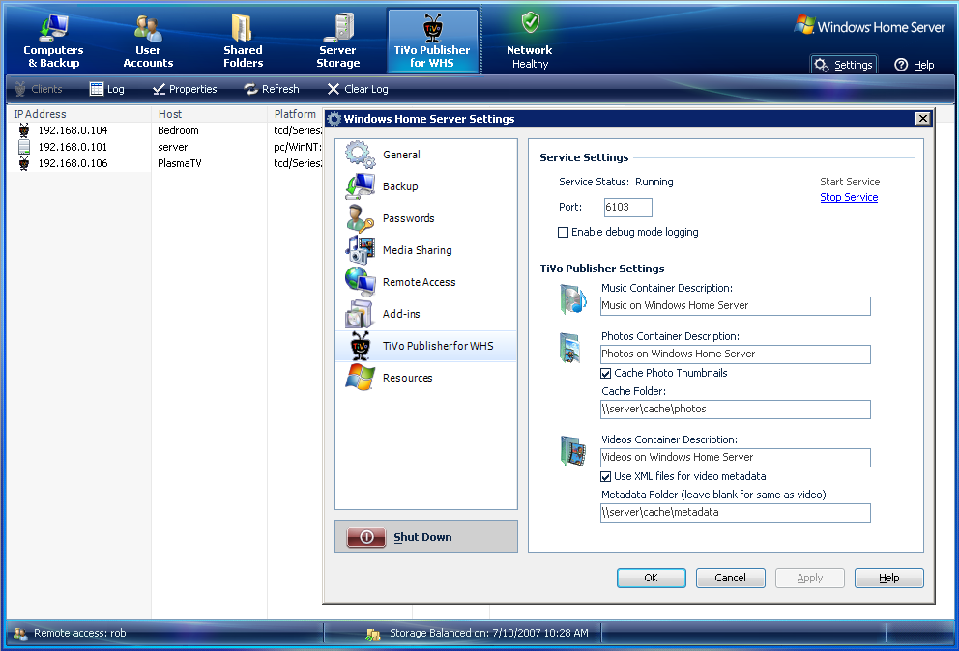Click the Shut Down button
Viewport: 959px width, 651px height.
426,537
